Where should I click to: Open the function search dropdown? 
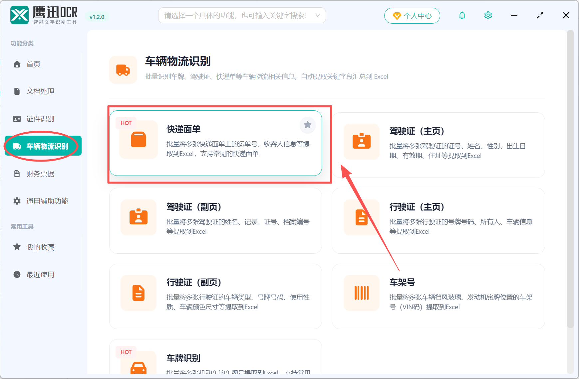point(242,15)
